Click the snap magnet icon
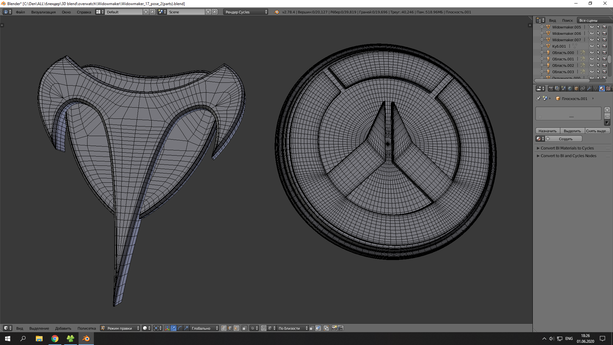 [x=264, y=328]
